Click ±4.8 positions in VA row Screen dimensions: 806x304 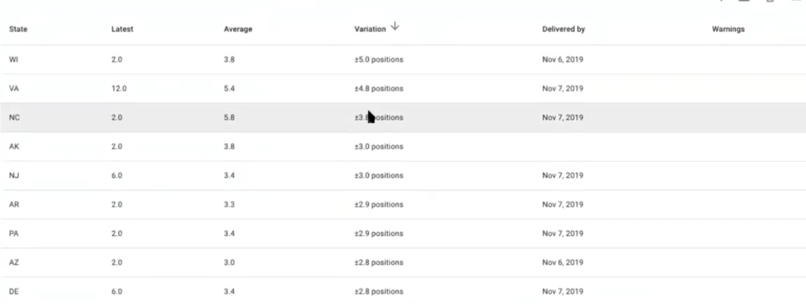coord(379,88)
